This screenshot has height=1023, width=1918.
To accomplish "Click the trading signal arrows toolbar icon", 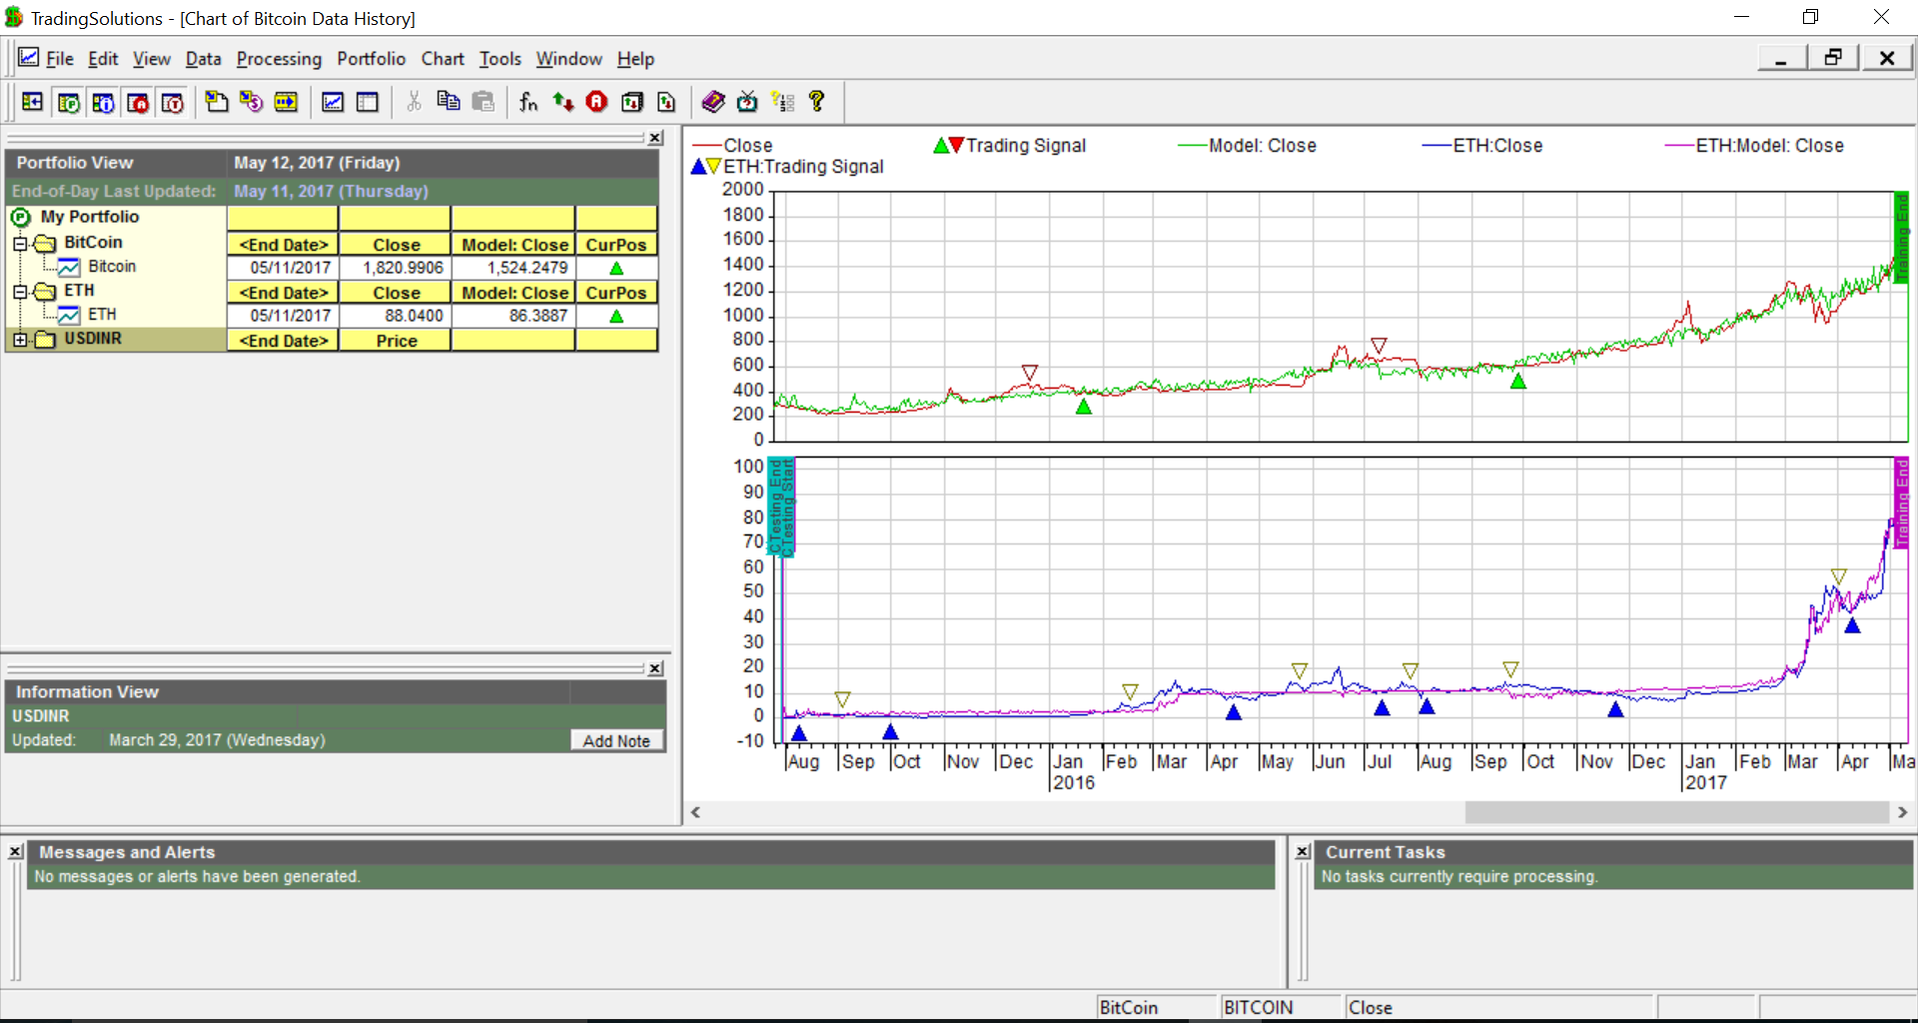I will point(563,102).
